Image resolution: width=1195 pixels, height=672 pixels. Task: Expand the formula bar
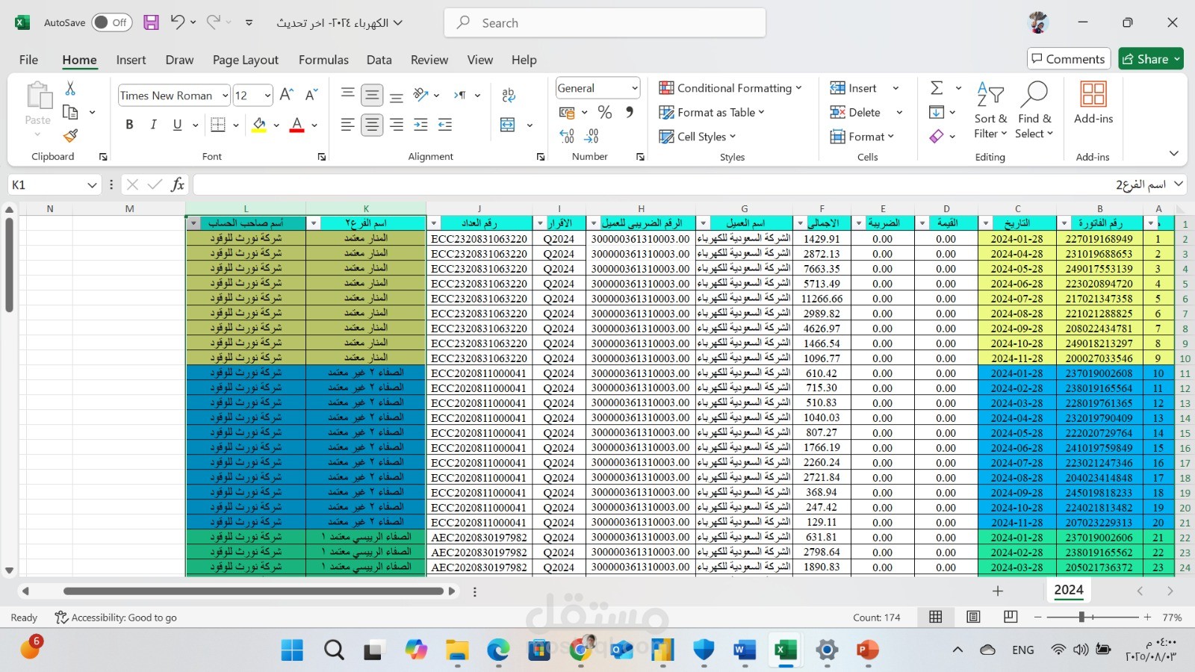[x=1178, y=184]
